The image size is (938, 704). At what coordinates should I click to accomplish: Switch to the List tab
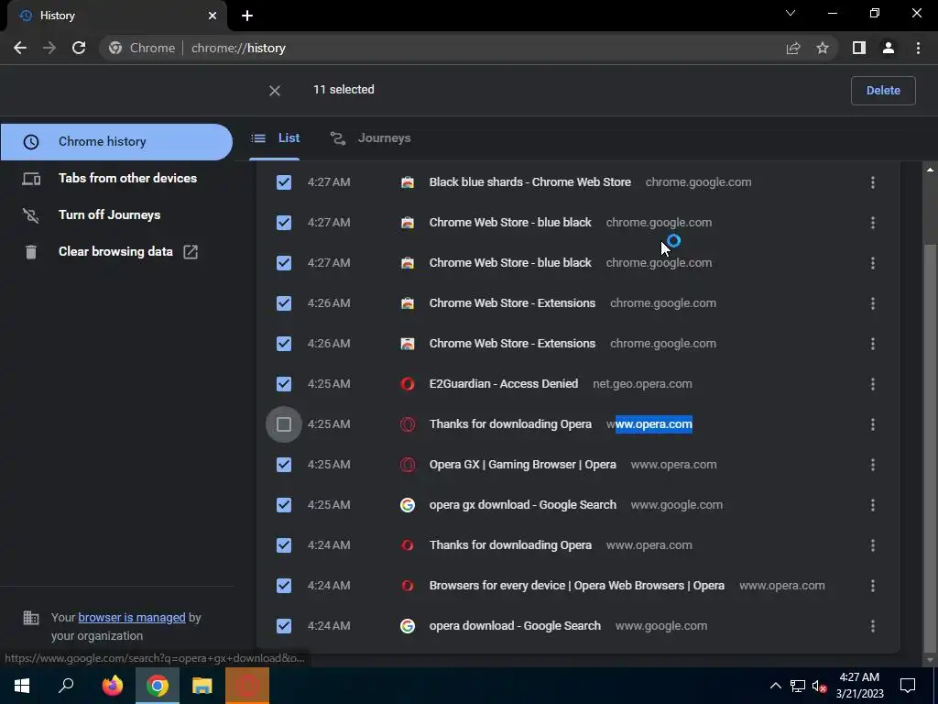(275, 138)
